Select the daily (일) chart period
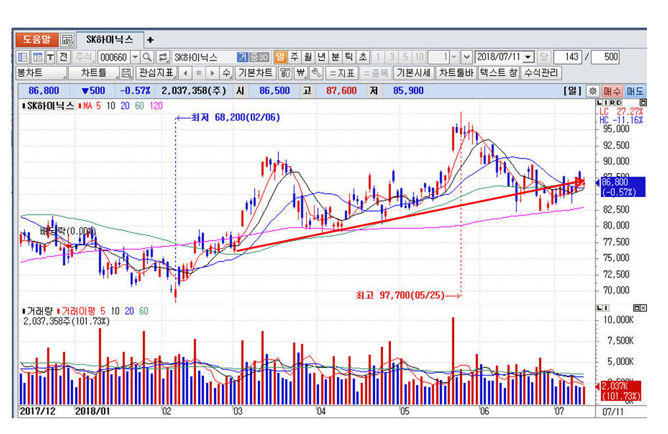 280,57
